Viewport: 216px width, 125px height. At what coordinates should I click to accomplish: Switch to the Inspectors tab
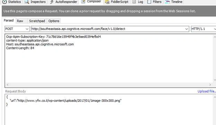click(35, 2)
